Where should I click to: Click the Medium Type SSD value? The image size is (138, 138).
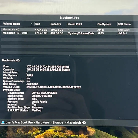coord(35,99)
